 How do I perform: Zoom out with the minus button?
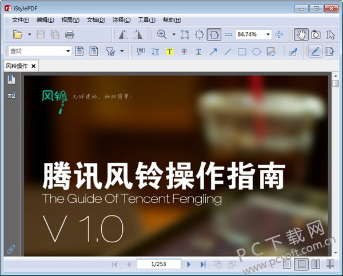(228, 34)
